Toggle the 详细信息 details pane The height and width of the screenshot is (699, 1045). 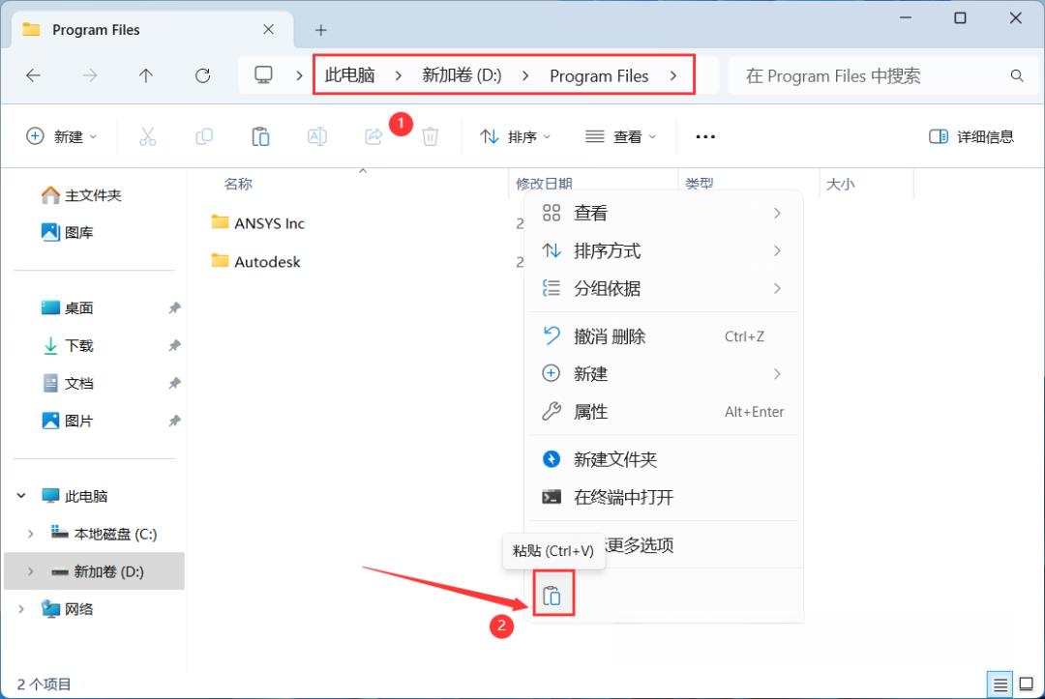[x=971, y=136]
